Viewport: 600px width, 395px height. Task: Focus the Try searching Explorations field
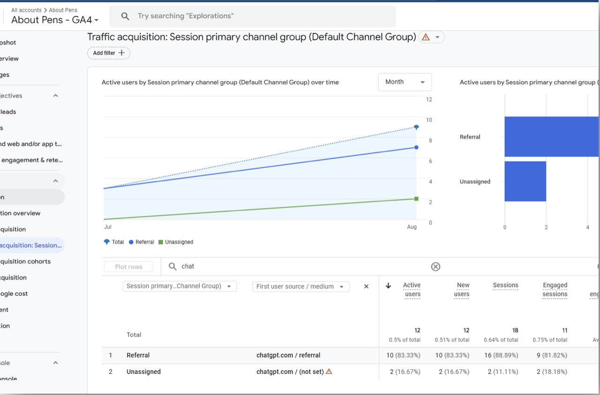pyautogui.click(x=252, y=16)
